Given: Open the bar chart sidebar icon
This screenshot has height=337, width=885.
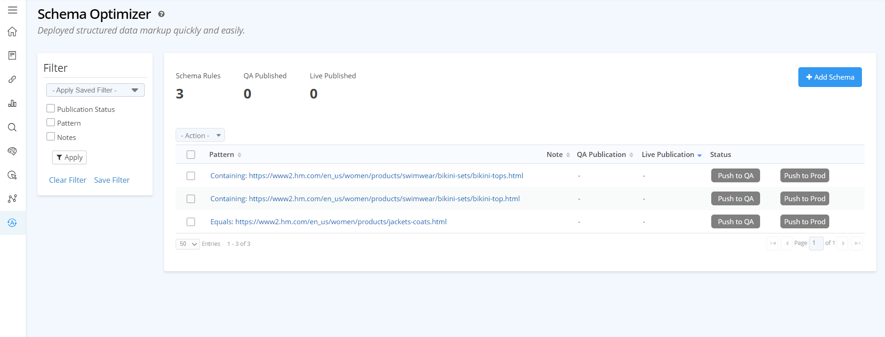Looking at the screenshot, I should point(12,104).
